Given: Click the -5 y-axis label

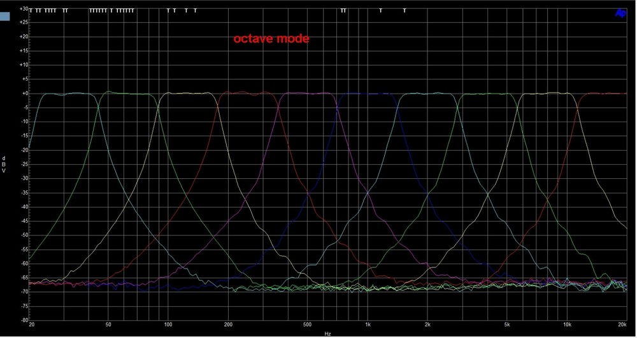Looking at the screenshot, I should tap(25, 108).
